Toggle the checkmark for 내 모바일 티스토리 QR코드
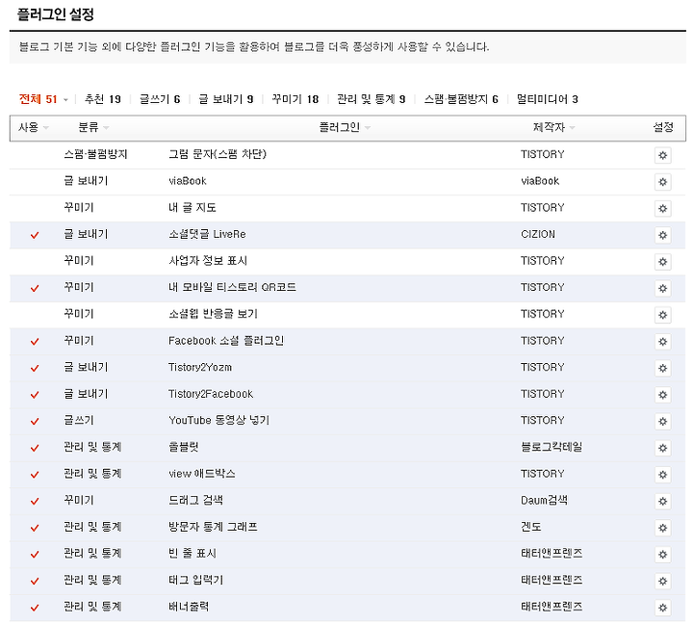 coord(35,288)
